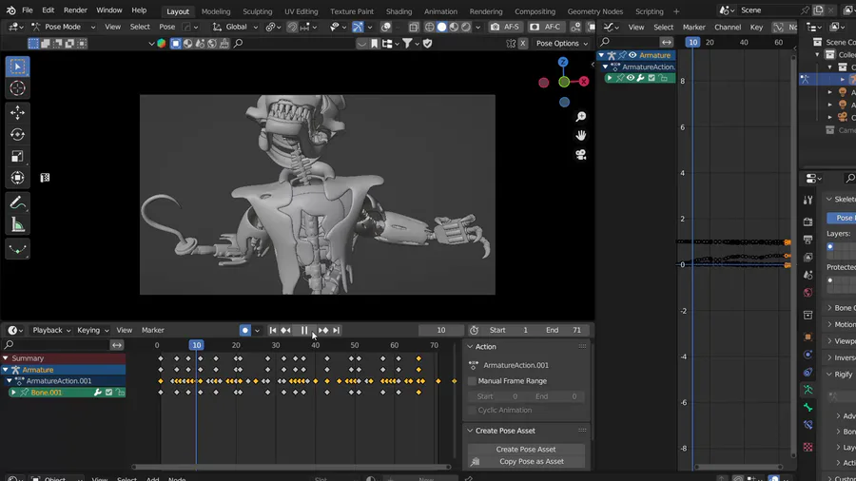Toggle auto keying record button in timeline
856x481 pixels.
pos(244,331)
